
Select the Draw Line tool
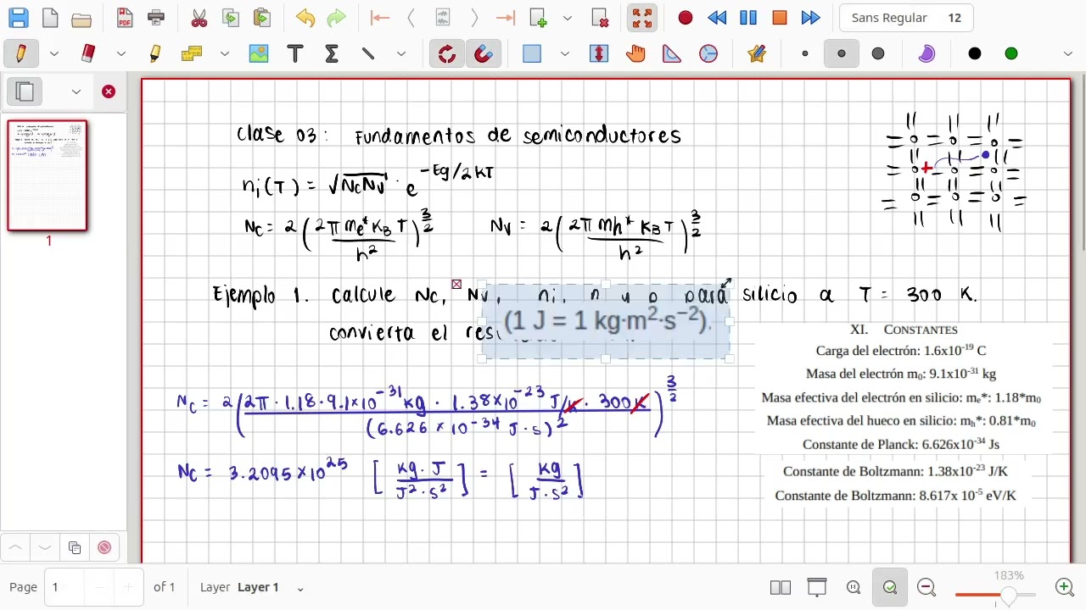coord(368,53)
